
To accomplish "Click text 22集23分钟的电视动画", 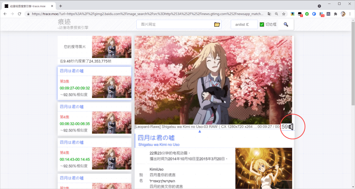I will (x=170, y=153).
